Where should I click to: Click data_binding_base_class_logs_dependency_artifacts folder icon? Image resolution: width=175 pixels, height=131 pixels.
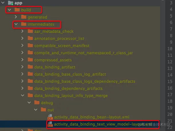30,81
